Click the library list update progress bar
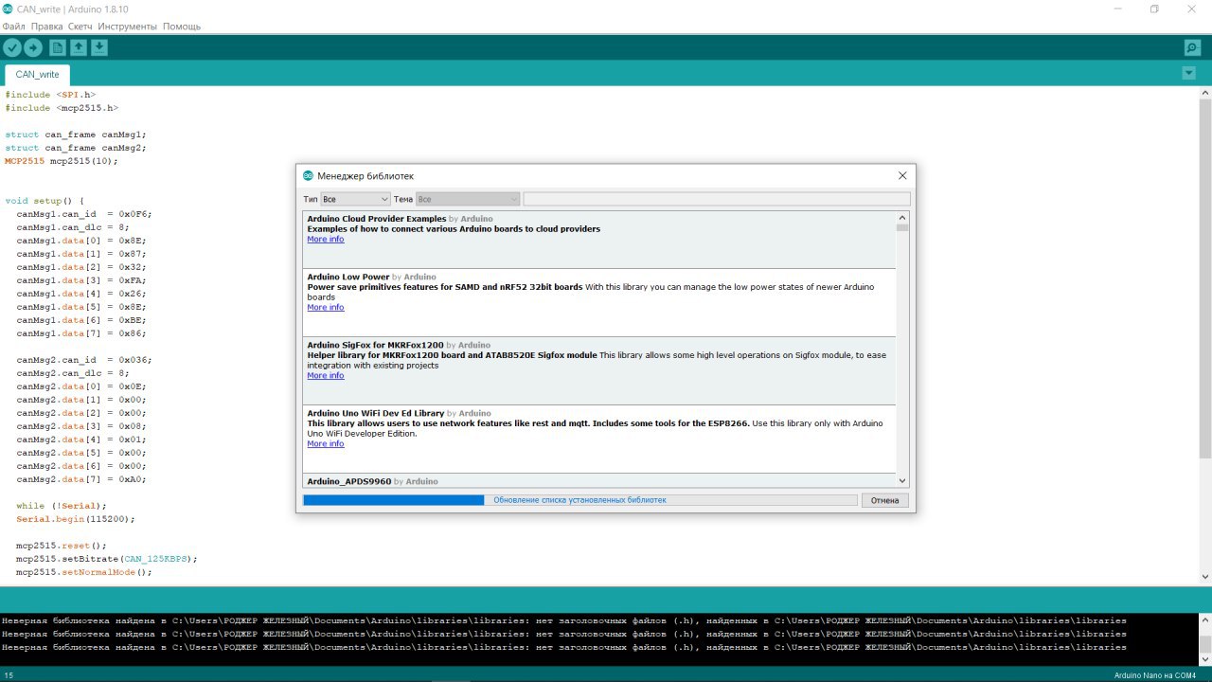The width and height of the screenshot is (1212, 682). [579, 500]
